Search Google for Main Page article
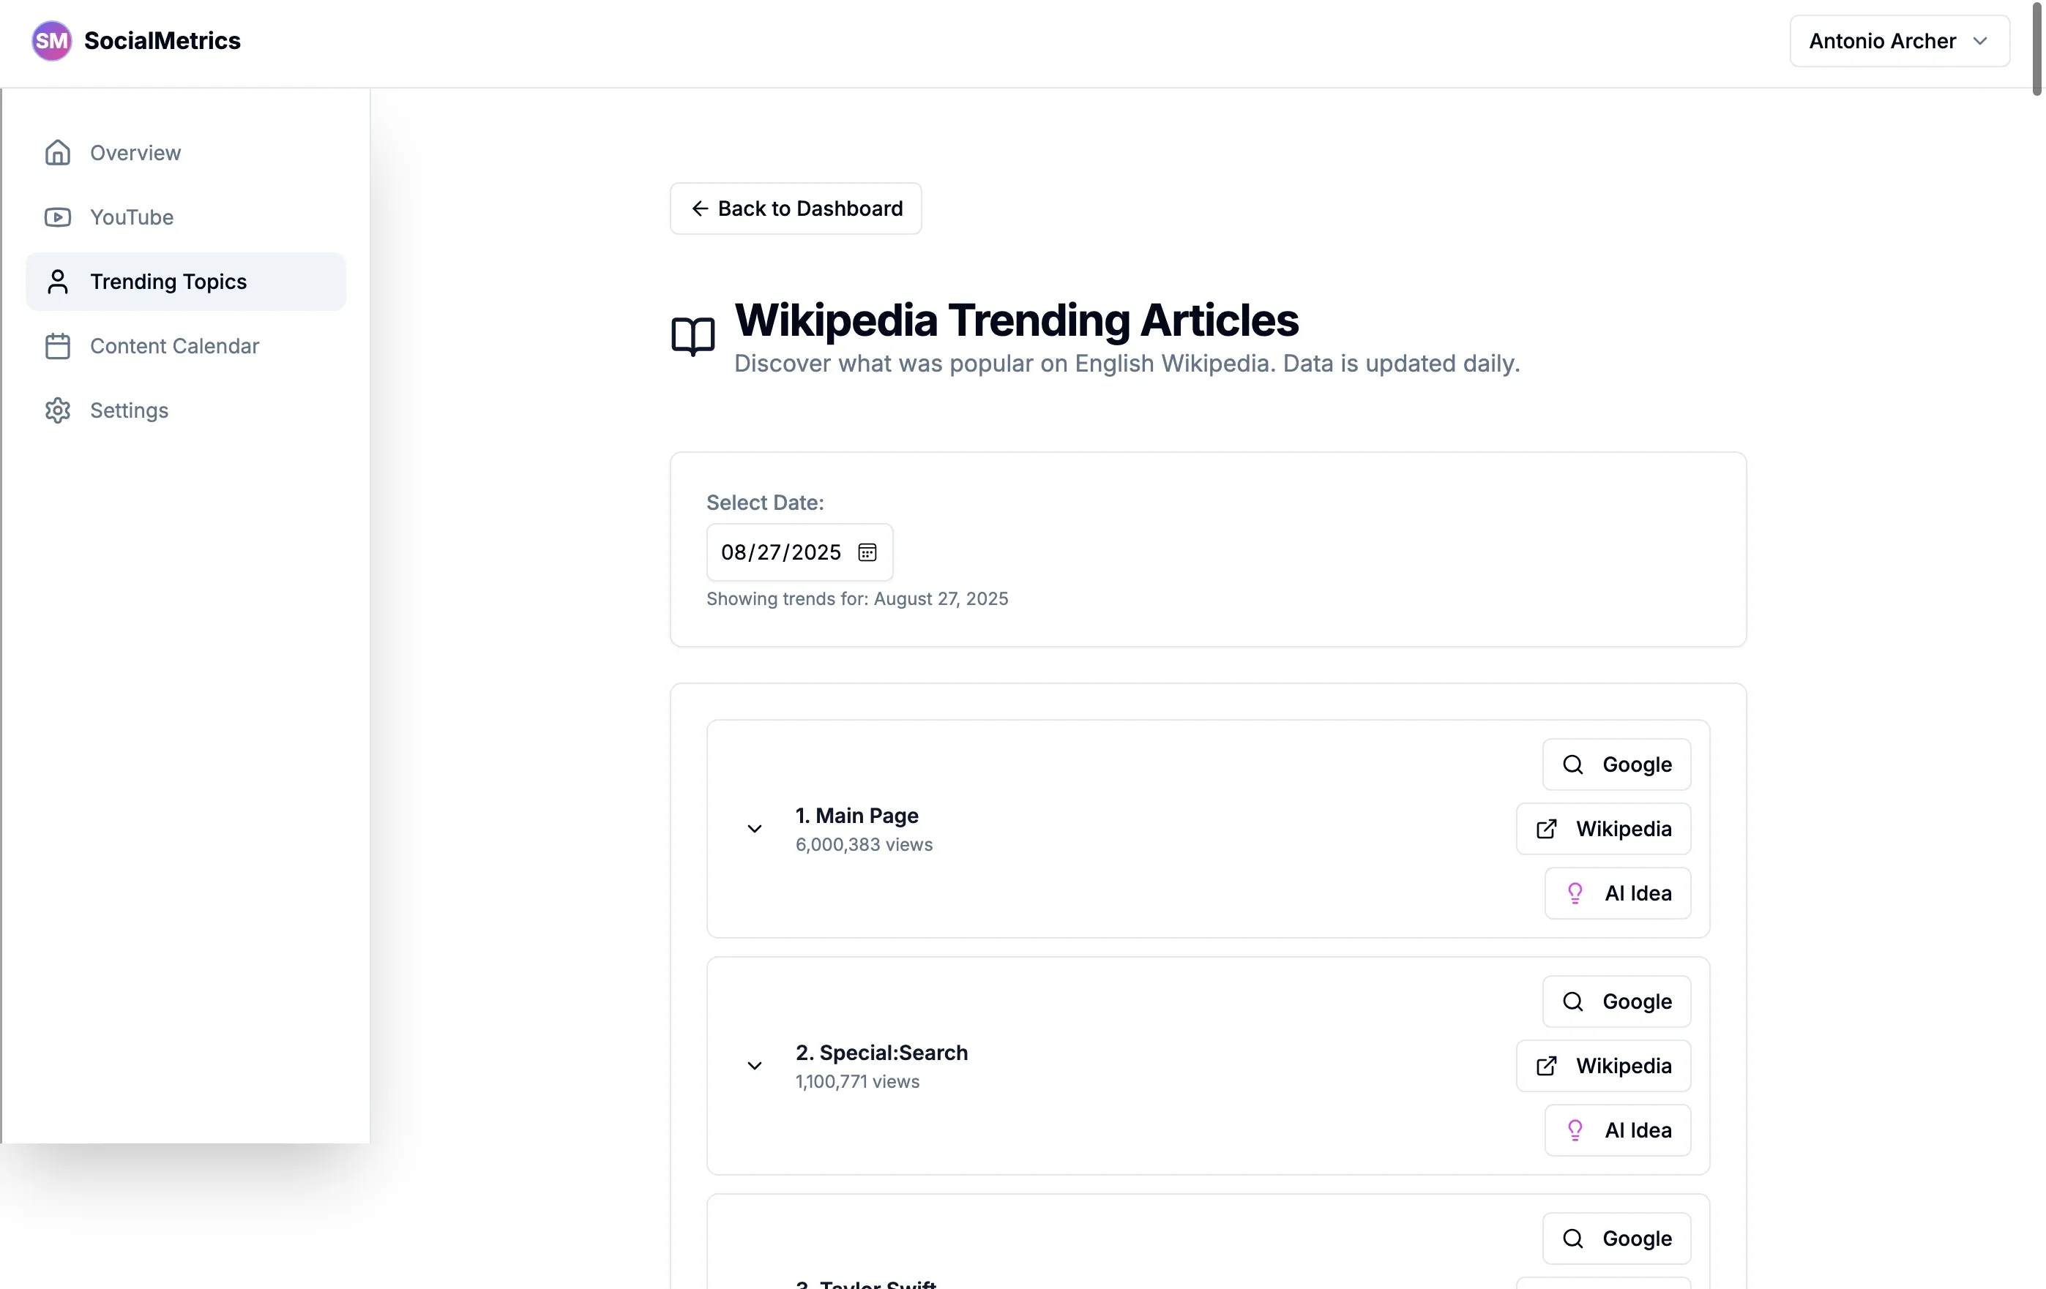 click(x=1616, y=764)
